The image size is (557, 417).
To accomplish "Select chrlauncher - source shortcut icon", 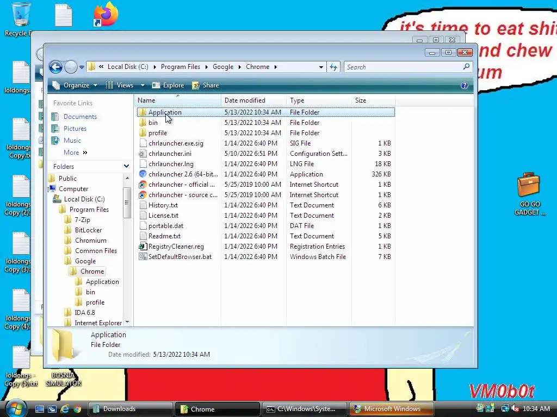I will pos(143,195).
